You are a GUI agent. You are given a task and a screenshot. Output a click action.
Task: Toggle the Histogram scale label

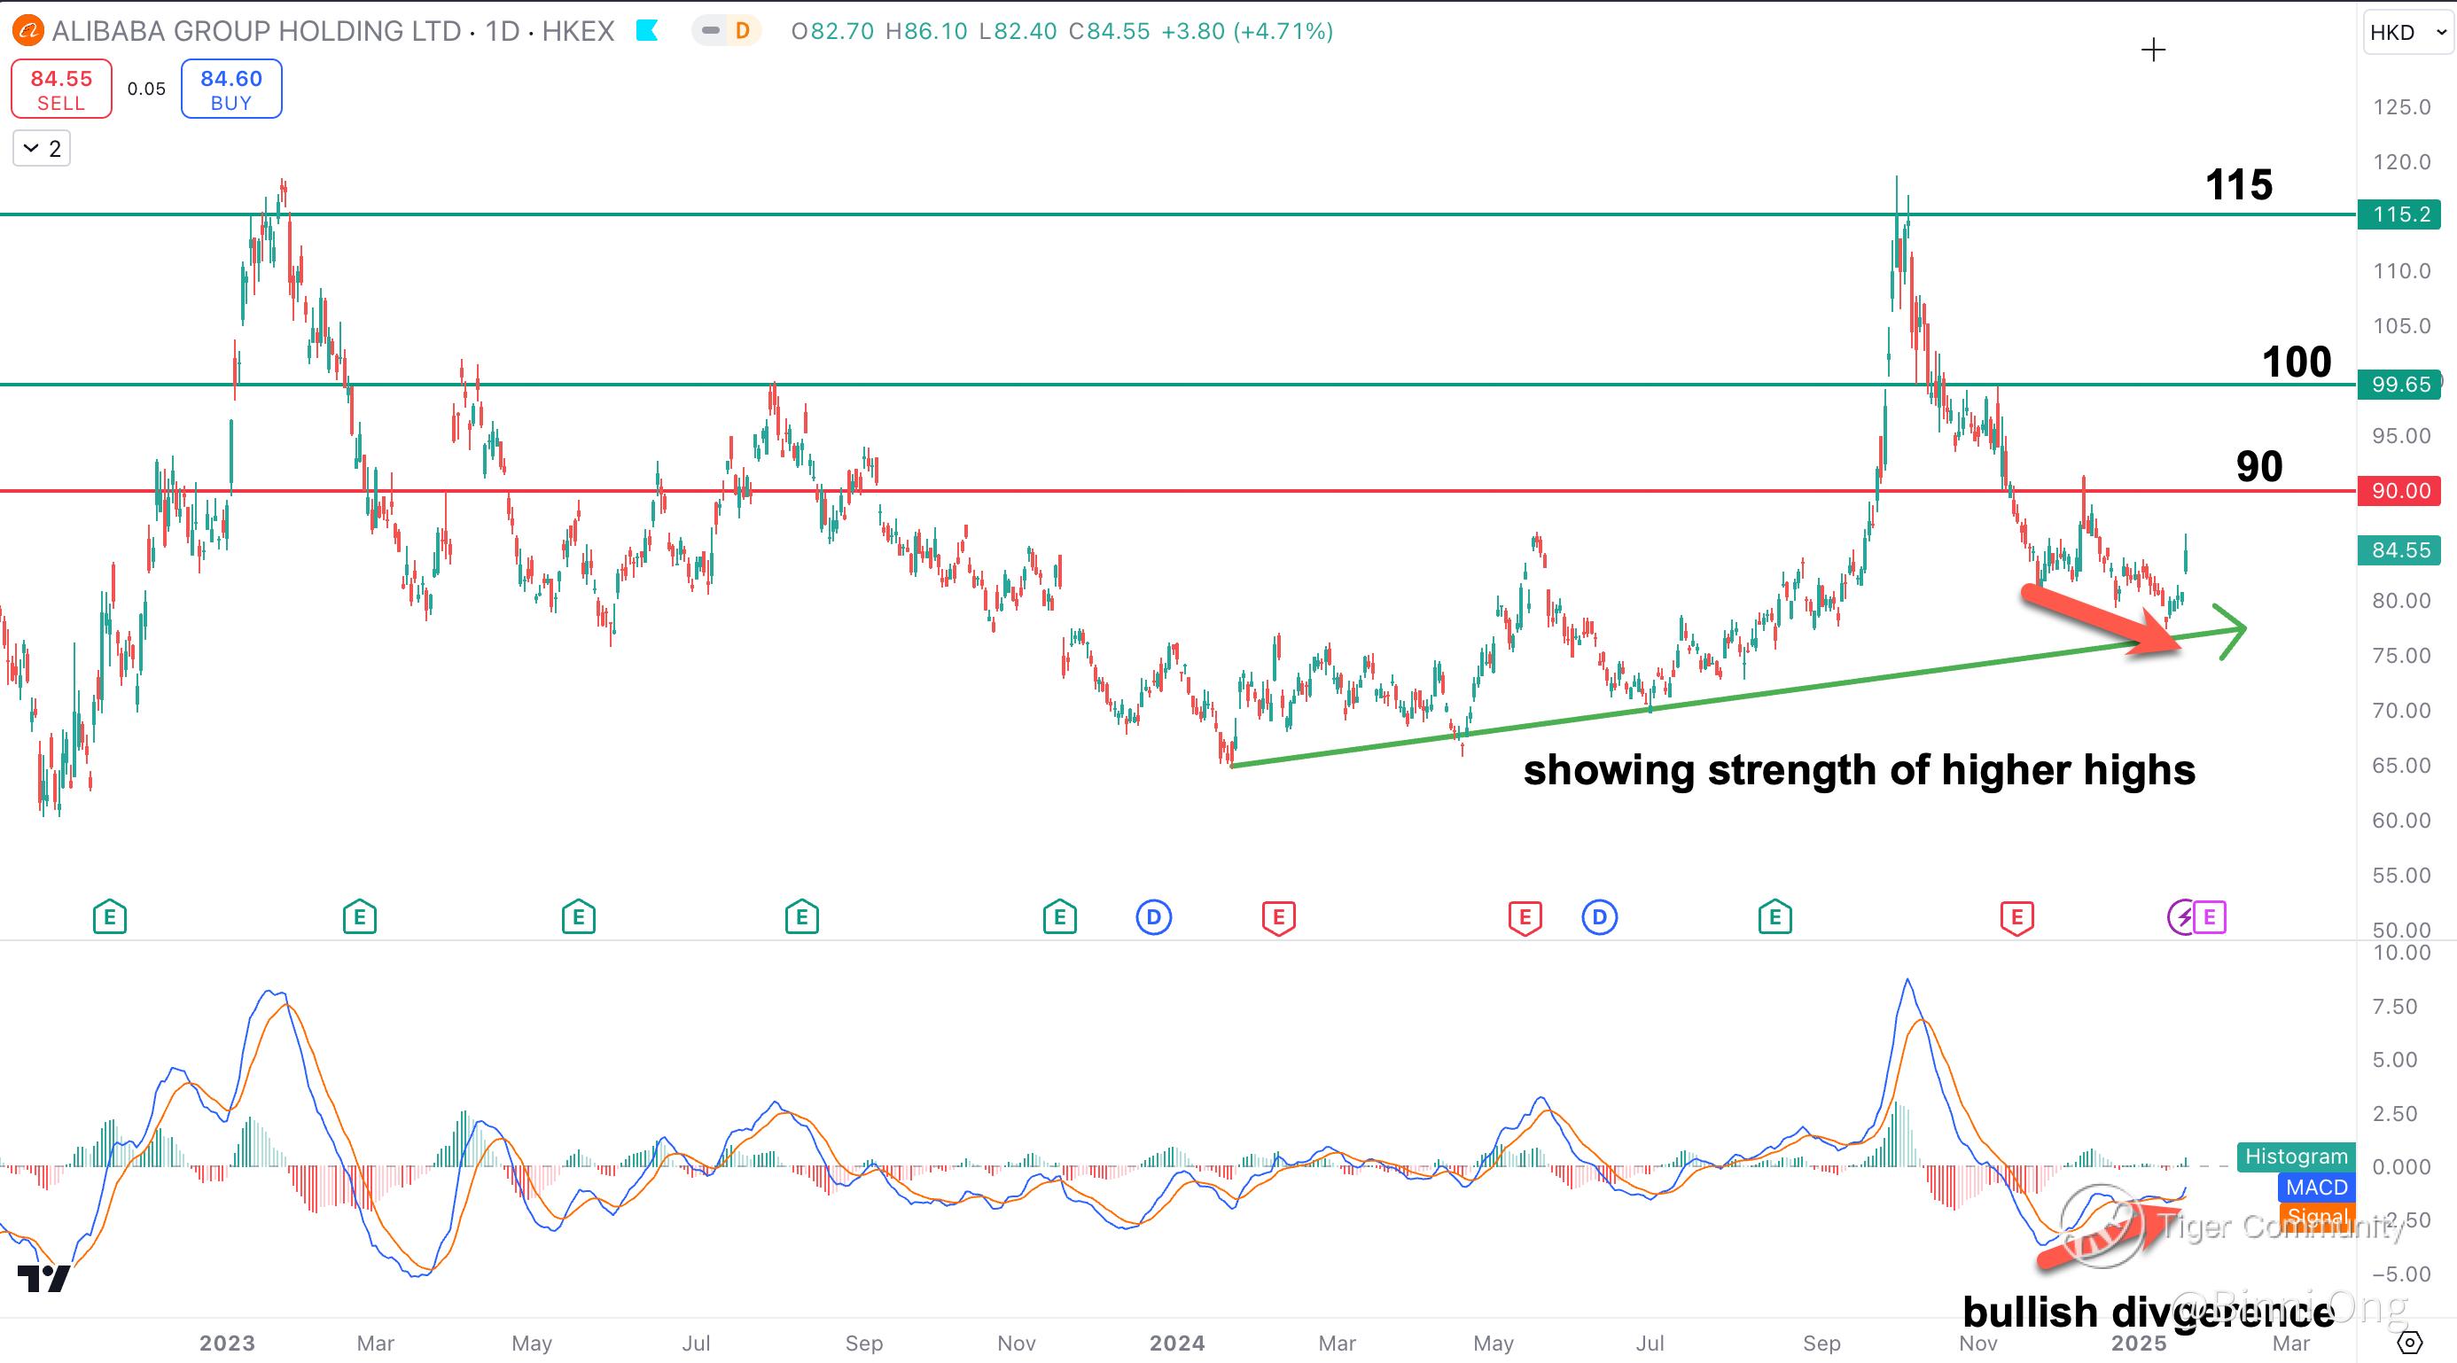[2296, 1156]
